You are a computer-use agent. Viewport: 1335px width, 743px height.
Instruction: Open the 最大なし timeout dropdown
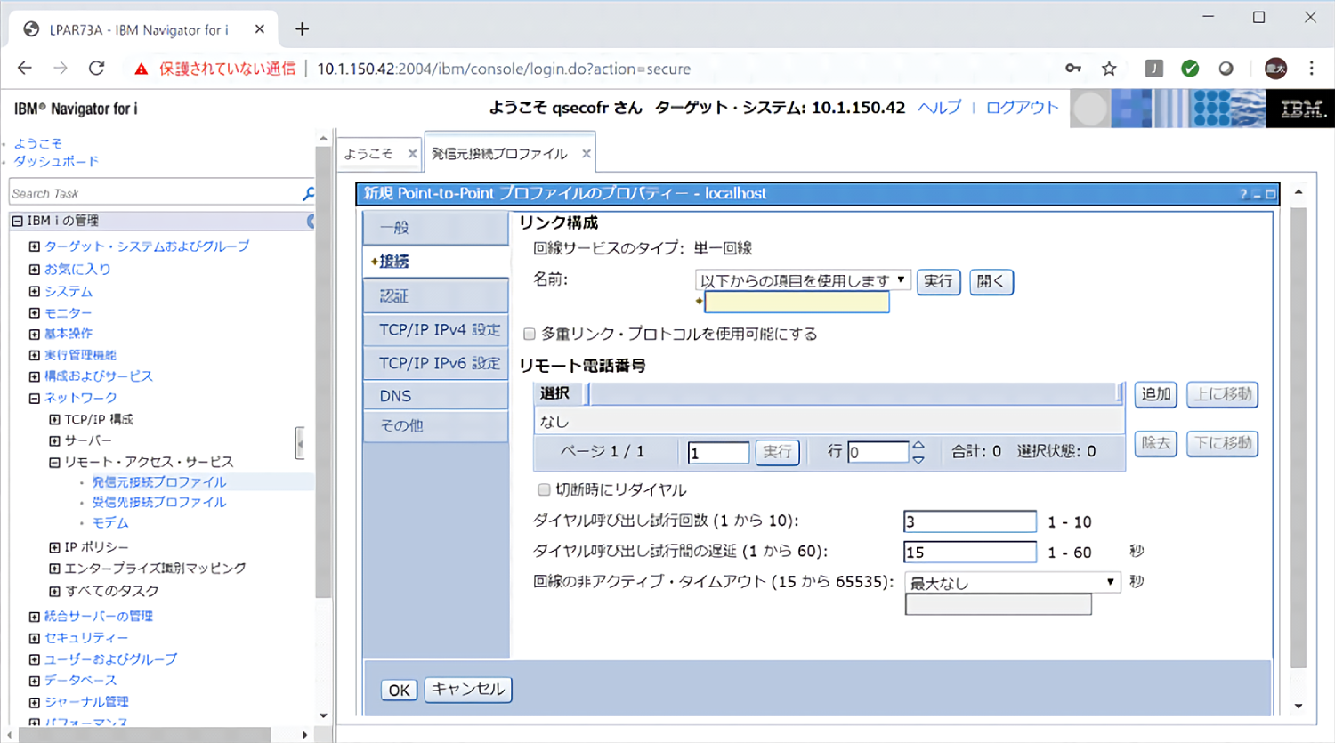(1012, 582)
